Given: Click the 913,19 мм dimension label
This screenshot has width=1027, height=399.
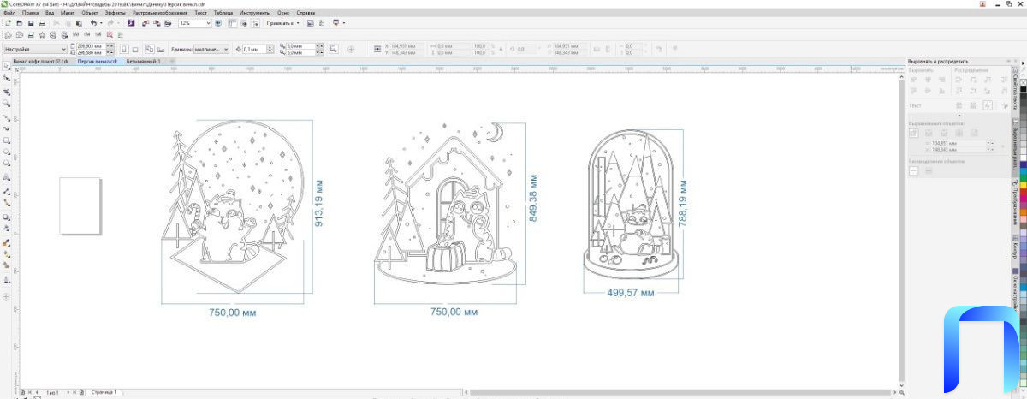Looking at the screenshot, I should [x=319, y=202].
